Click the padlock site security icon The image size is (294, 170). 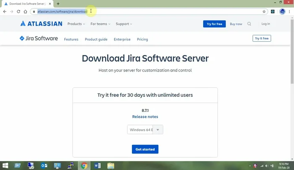coord(34,11)
